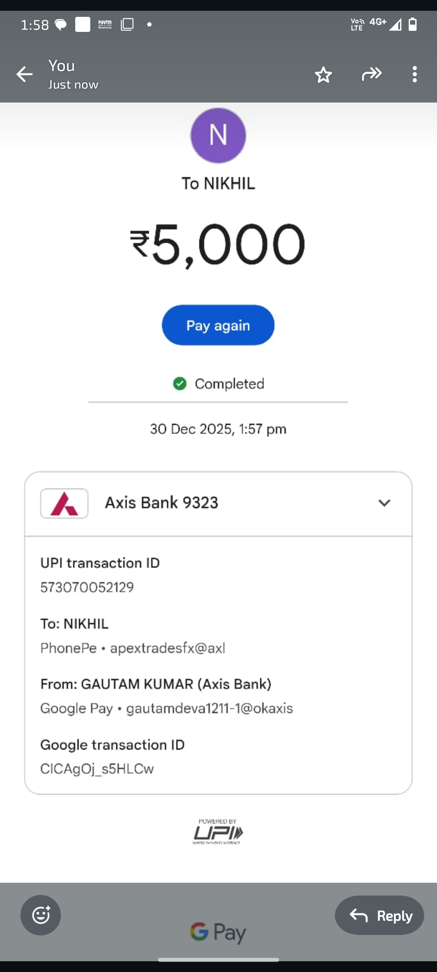Open the emoji reaction picker
Image resolution: width=437 pixels, height=972 pixels.
click(41, 915)
